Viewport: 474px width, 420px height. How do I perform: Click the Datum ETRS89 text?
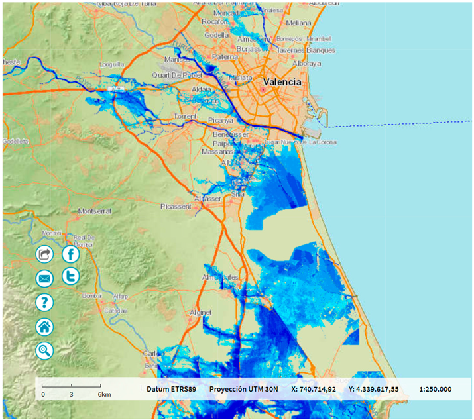172,389
